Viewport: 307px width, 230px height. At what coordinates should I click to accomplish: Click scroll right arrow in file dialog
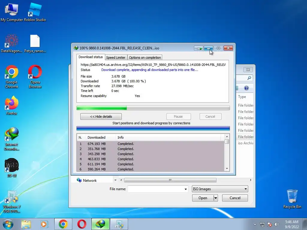point(251,180)
